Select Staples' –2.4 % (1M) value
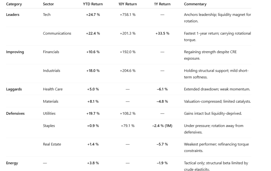Screen dimensions: 271x171 pyautogui.click(x=162, y=126)
